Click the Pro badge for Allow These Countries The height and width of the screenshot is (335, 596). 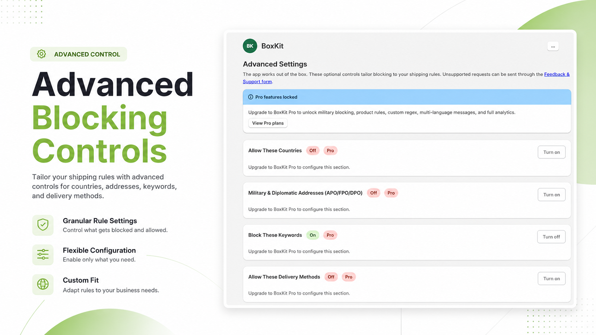coord(330,151)
